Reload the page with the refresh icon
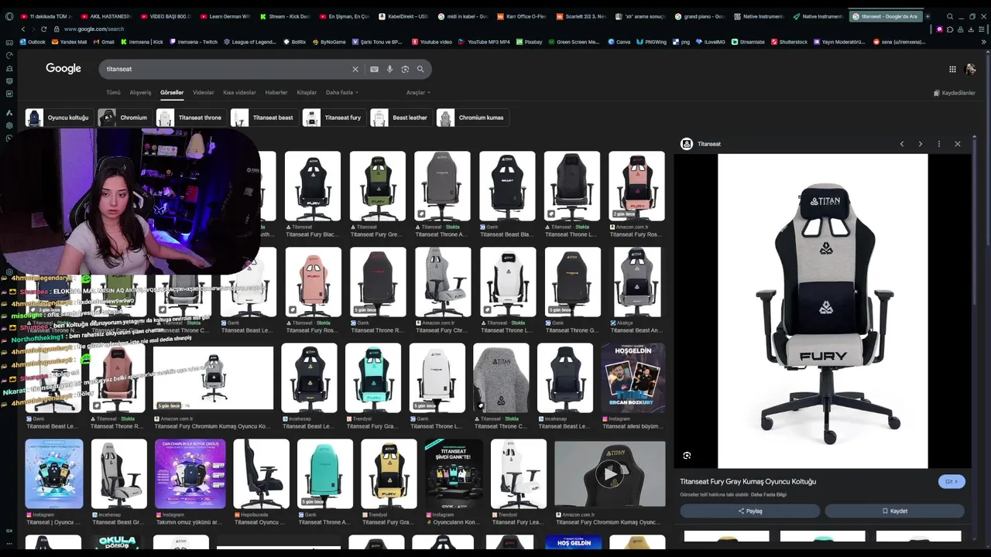991x557 pixels. (x=43, y=29)
